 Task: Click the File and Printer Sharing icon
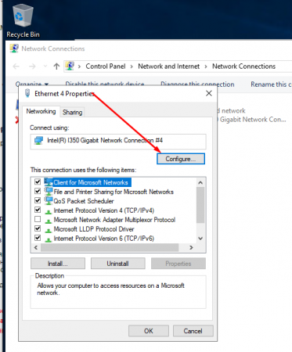point(49,192)
